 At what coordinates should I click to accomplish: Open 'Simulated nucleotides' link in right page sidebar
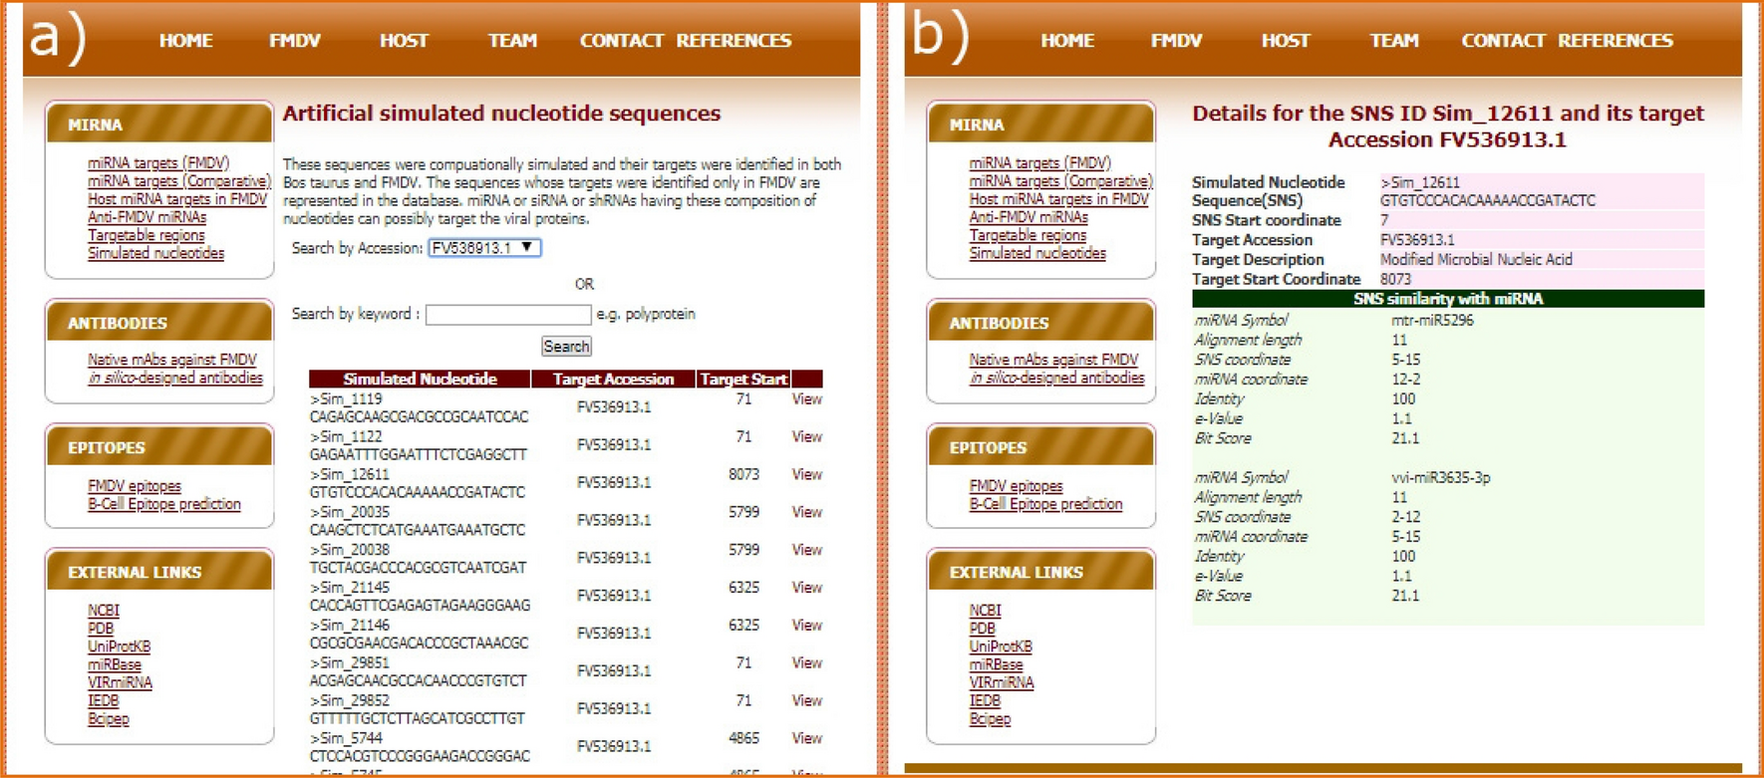click(1038, 254)
